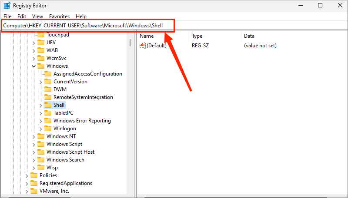The height and width of the screenshot is (198, 348).
Task: Expand the CurrentVersion key
Action: coord(40,82)
